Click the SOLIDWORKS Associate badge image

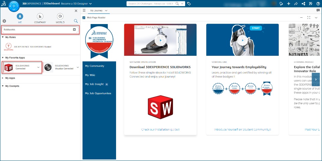[x=99, y=41]
